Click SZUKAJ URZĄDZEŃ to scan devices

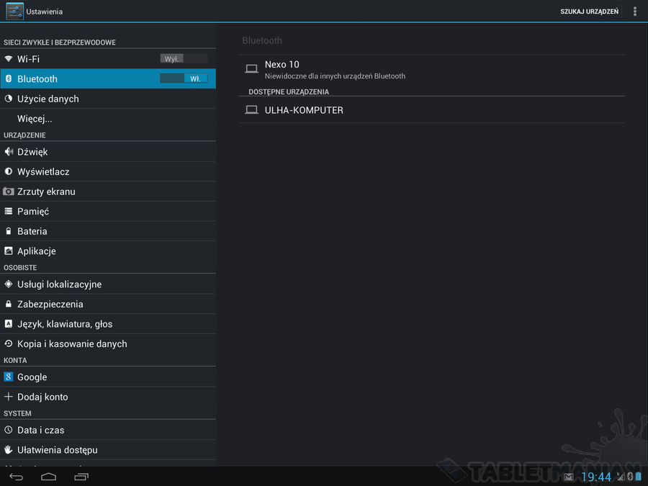click(589, 12)
